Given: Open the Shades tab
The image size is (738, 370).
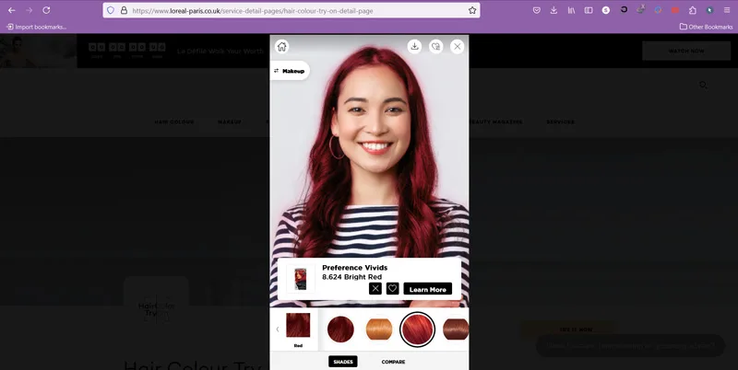Looking at the screenshot, I should (342, 362).
